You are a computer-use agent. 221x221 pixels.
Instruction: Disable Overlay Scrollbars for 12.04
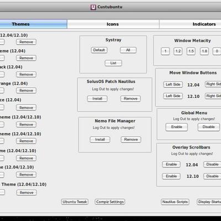(x=212, y=164)
